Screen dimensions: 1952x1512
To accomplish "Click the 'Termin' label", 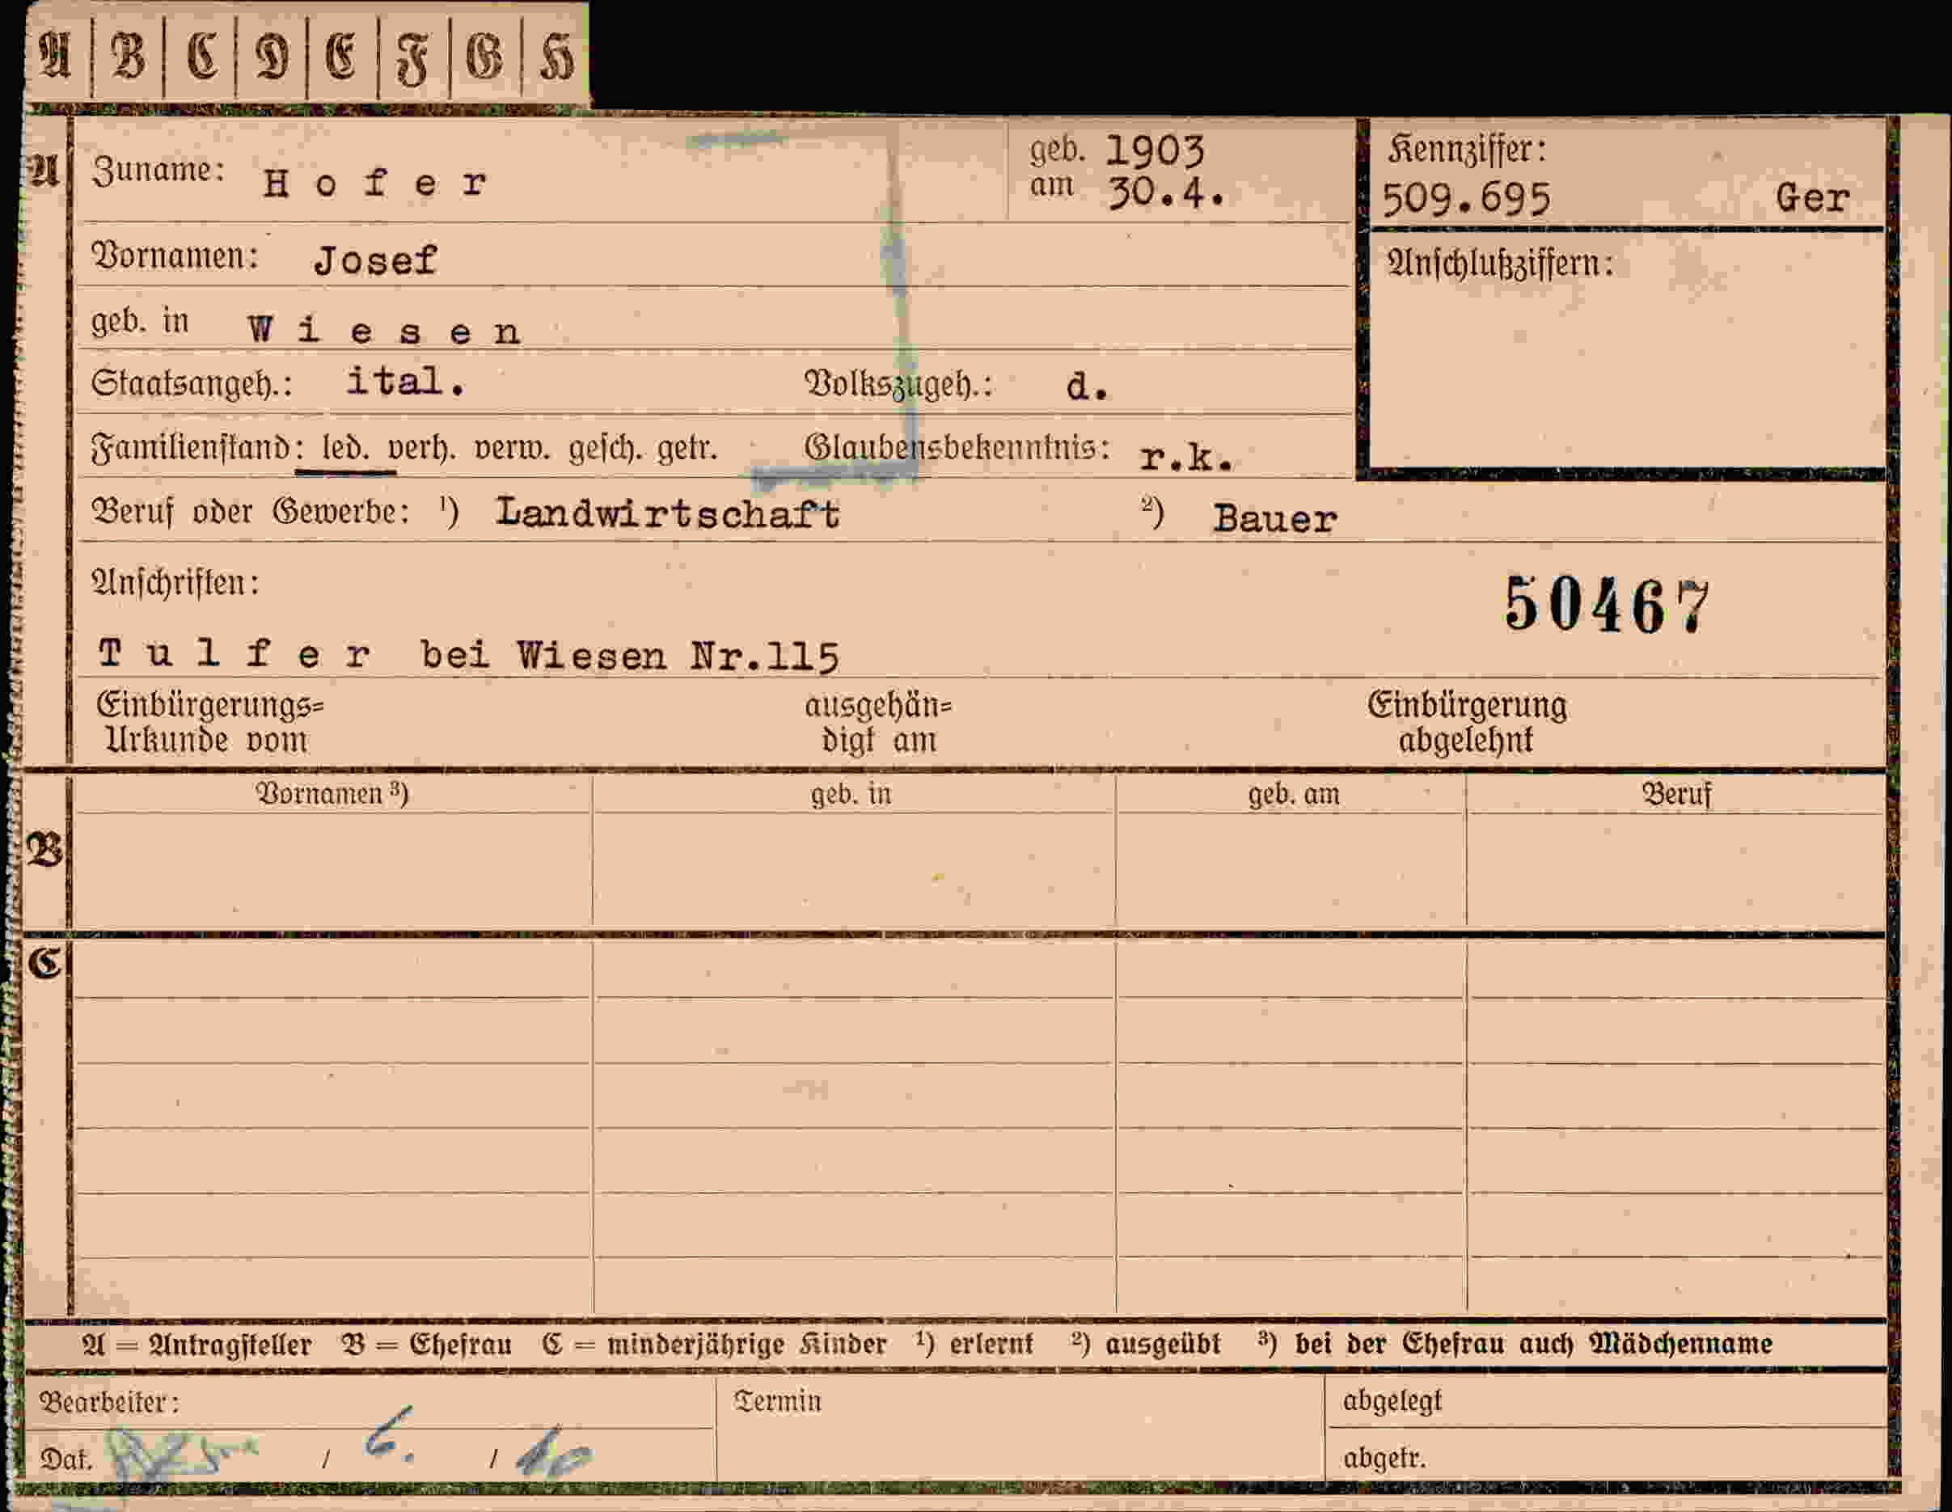I will click(777, 1401).
